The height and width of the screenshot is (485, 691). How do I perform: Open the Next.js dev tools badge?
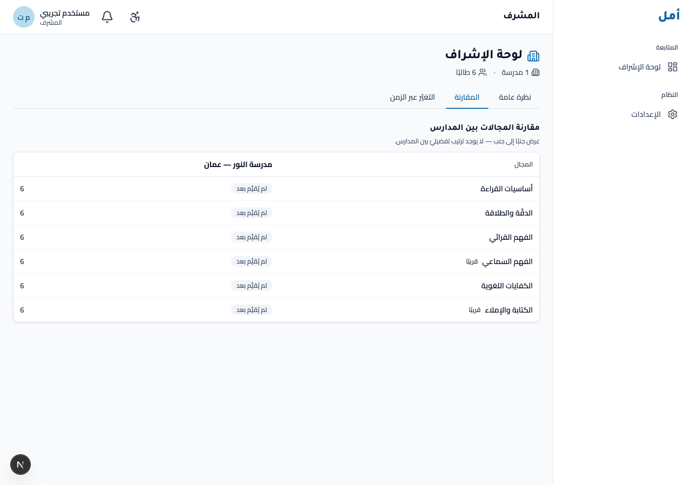point(21,465)
